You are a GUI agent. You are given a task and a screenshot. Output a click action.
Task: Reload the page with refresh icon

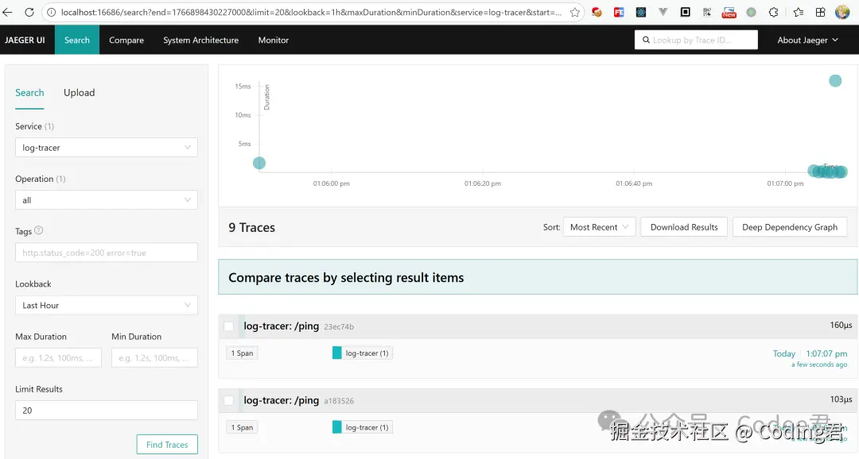click(29, 12)
